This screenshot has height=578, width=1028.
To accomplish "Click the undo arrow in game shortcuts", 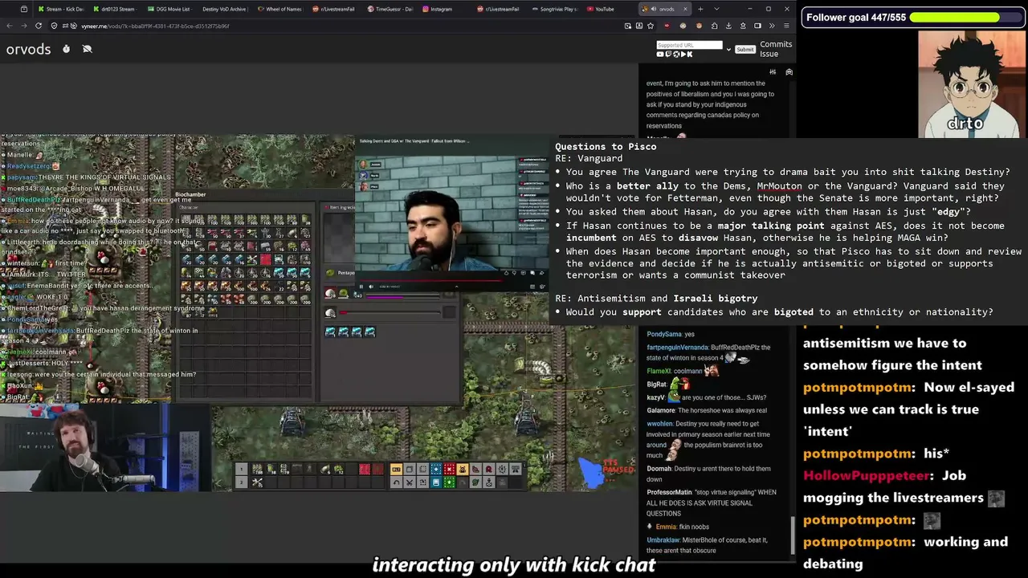I will coord(396,482).
